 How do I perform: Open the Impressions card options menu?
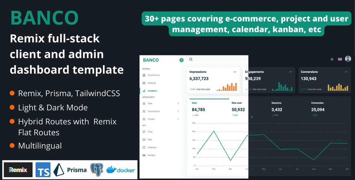[x=235, y=72]
